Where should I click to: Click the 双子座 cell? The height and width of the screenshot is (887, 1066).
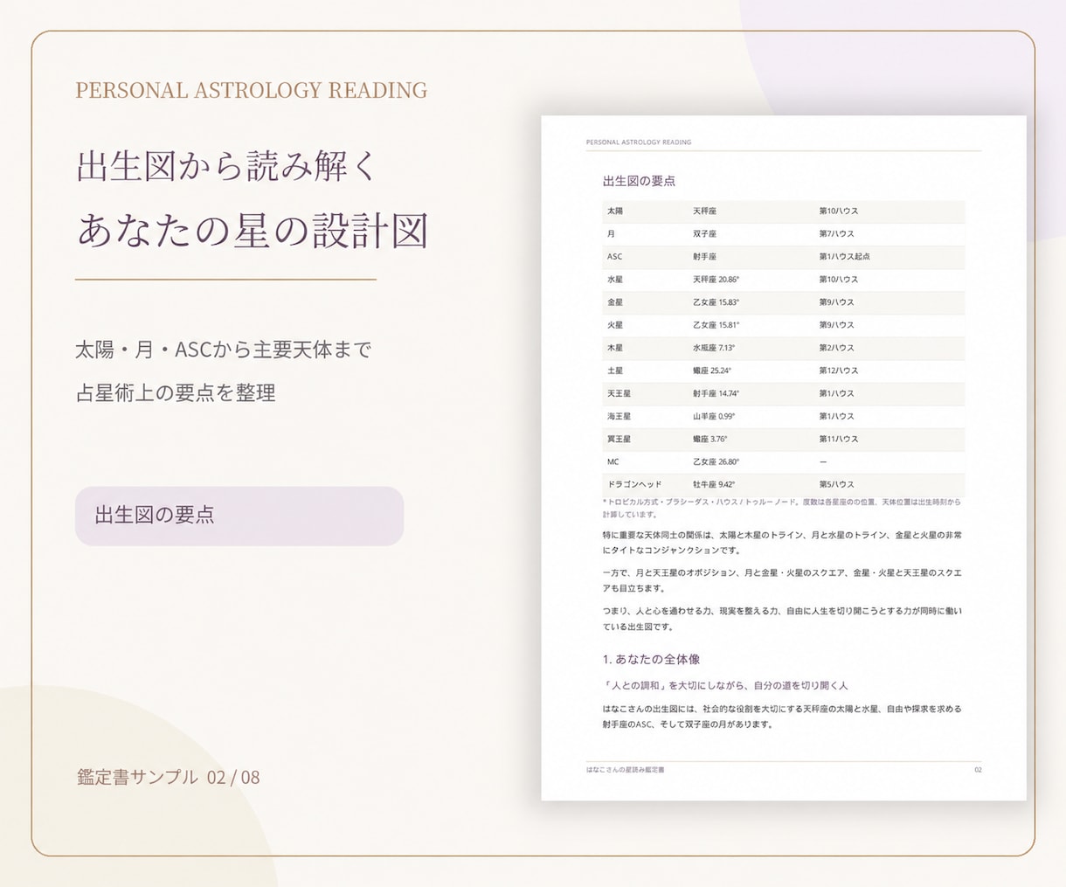tap(704, 234)
